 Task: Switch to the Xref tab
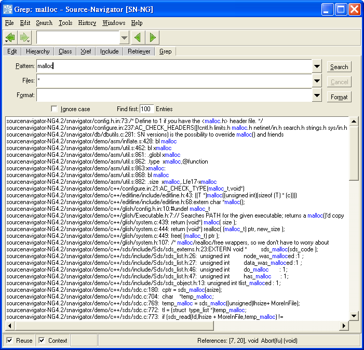click(86, 51)
